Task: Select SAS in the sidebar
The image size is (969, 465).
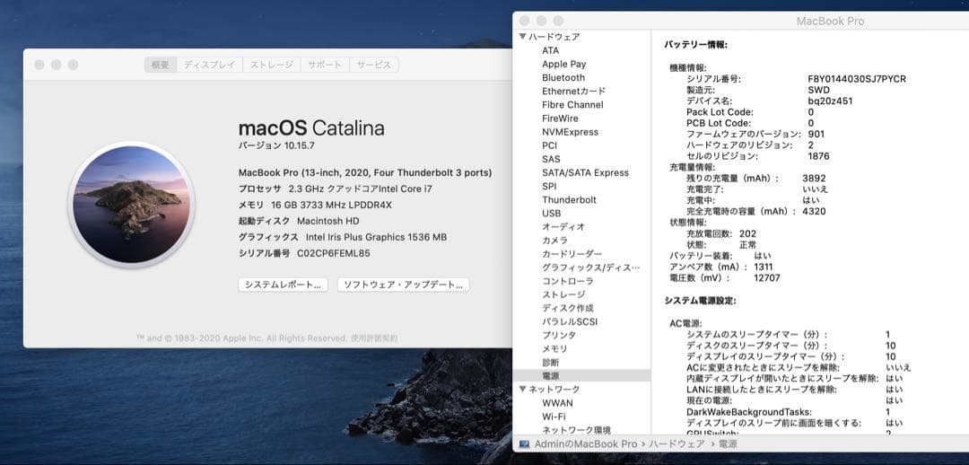Action: (x=551, y=159)
